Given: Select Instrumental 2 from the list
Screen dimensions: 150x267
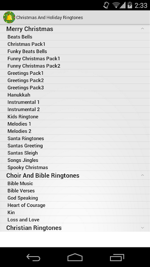Looking at the screenshot, I should tap(75, 109).
